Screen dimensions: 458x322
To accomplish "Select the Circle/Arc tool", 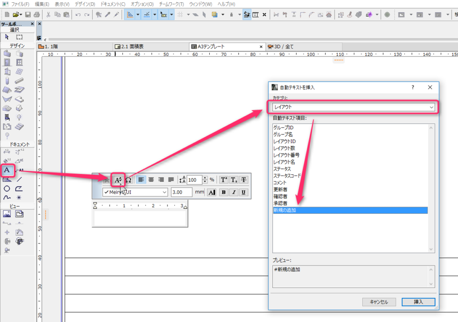I will click(x=7, y=189).
